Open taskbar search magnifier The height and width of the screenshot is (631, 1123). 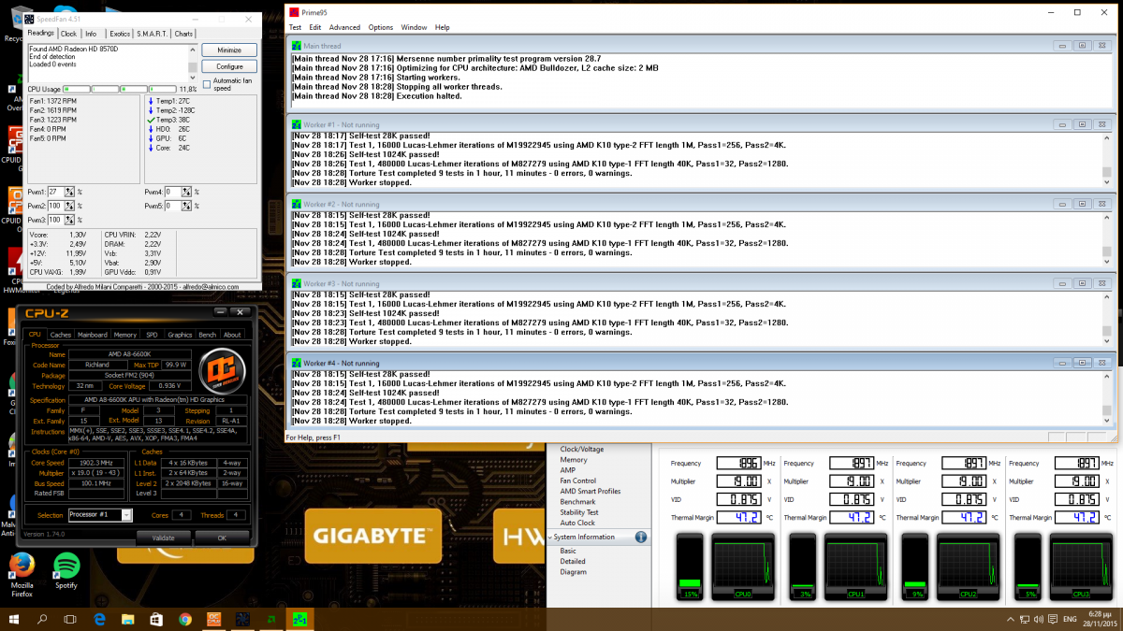42,619
